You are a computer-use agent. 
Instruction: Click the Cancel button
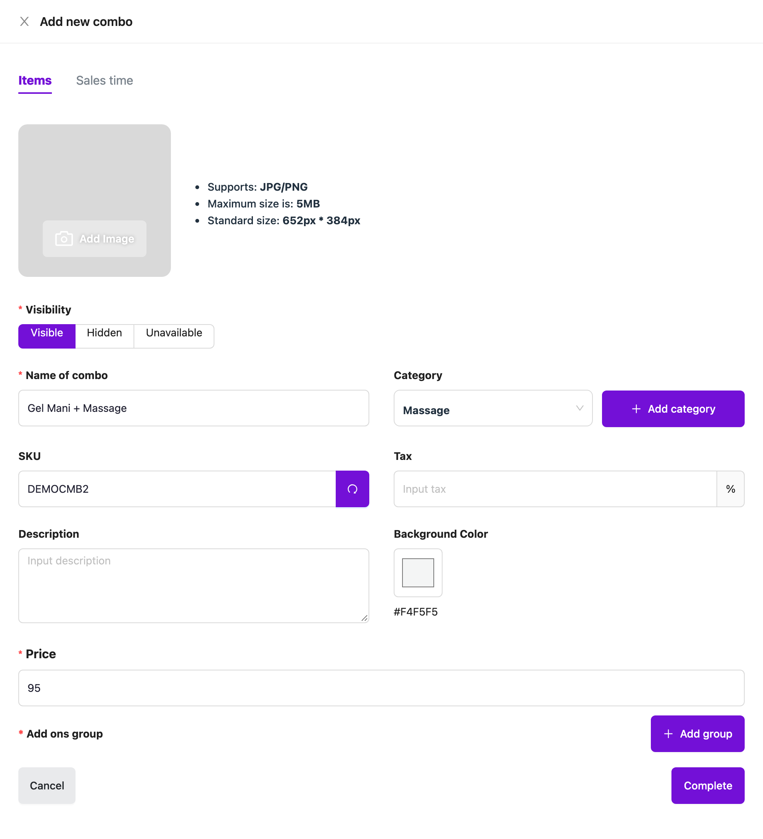click(47, 786)
